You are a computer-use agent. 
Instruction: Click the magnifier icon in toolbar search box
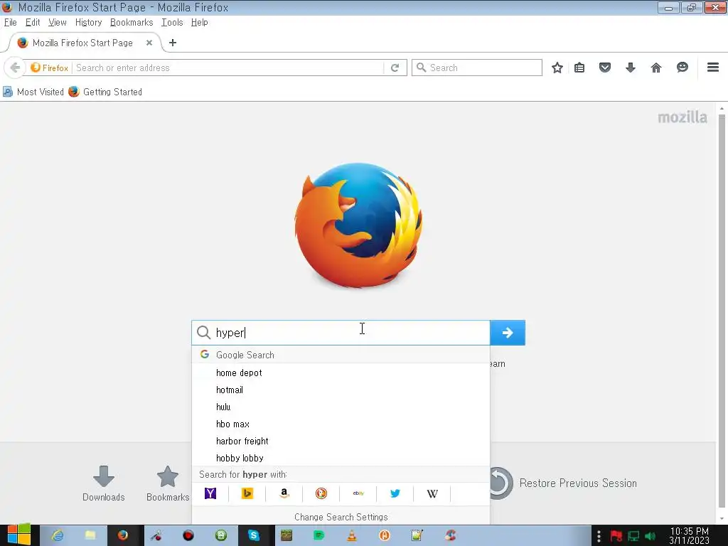pyautogui.click(x=421, y=68)
